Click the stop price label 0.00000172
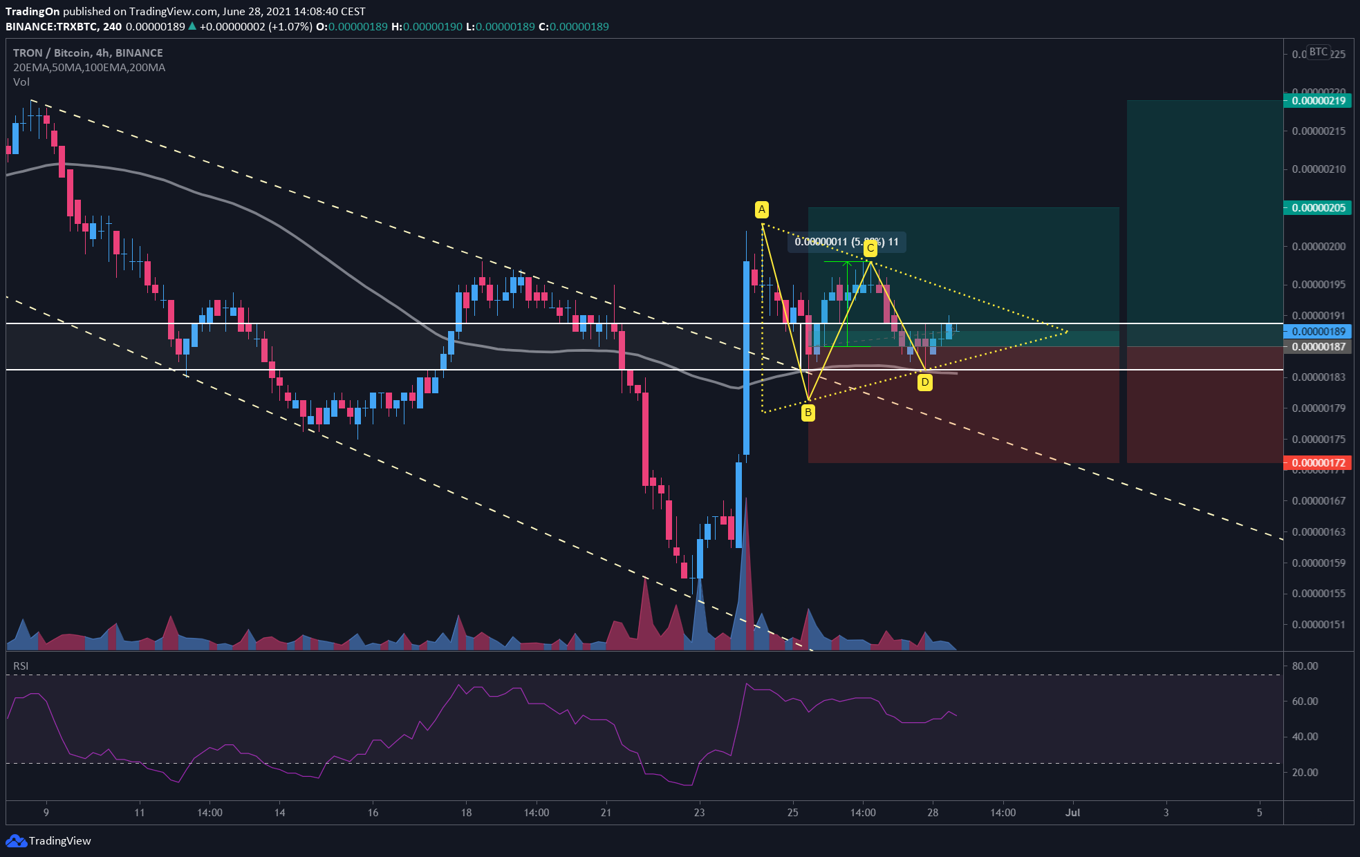 coord(1318,463)
